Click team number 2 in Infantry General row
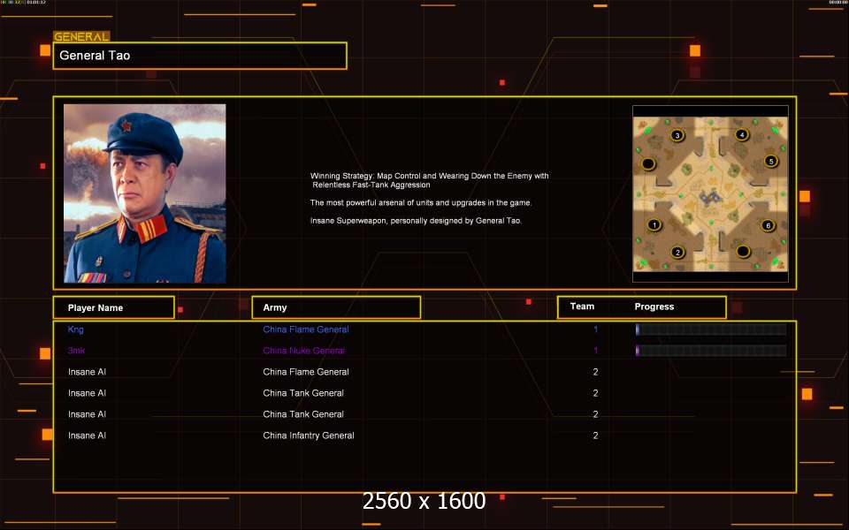Viewport: 849px width, 530px height. pyautogui.click(x=595, y=435)
